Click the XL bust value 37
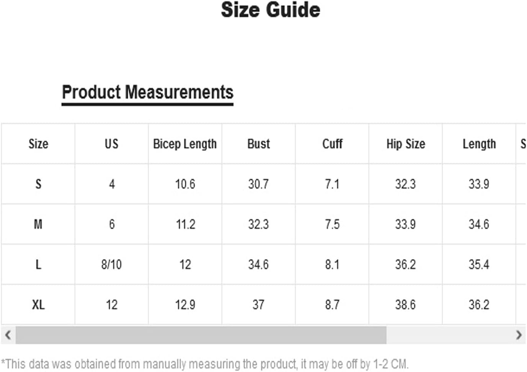 coord(258,305)
